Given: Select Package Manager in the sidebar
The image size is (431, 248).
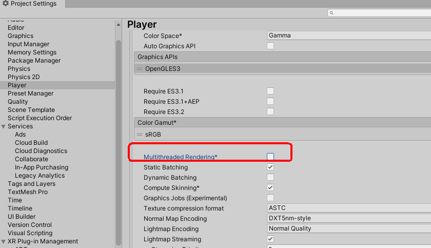Looking at the screenshot, I should click(x=34, y=61).
